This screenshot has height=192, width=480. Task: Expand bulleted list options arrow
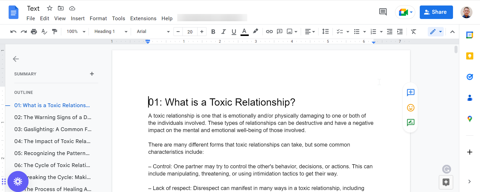[364, 32]
